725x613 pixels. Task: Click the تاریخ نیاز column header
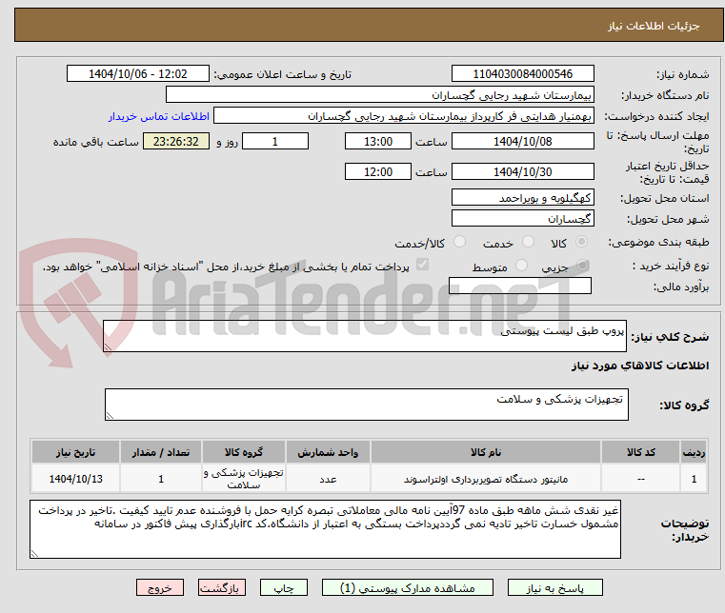76,452
